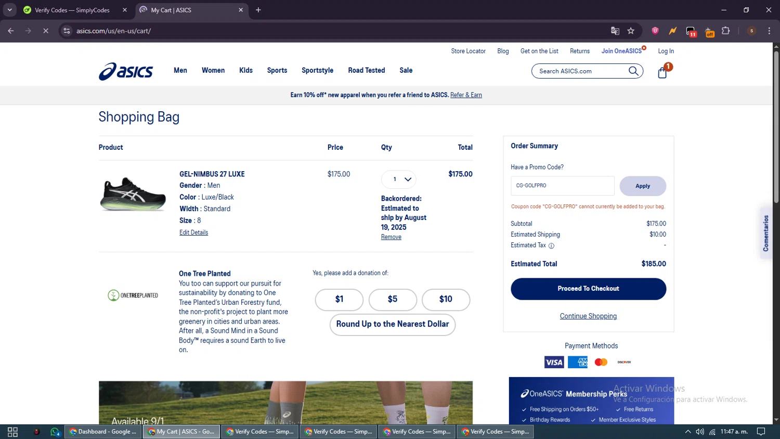The width and height of the screenshot is (780, 439).
Task: Click the Log In link
Action: (666, 51)
